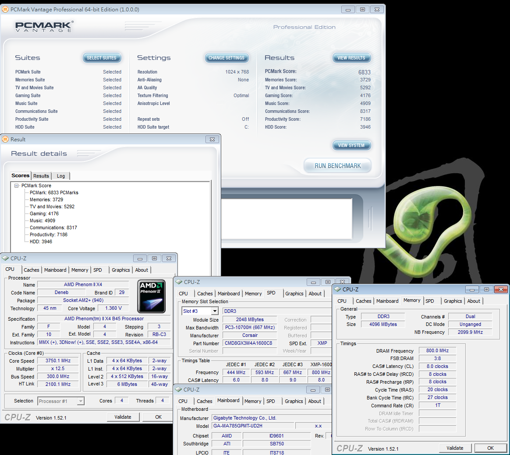Image resolution: width=510 pixels, height=455 pixels.
Task: Click OK in CPU-Z Memory window
Action: [x=490, y=448]
